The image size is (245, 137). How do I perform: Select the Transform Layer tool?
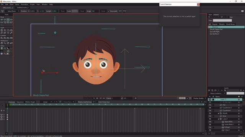pyautogui.click(x=2, y=30)
